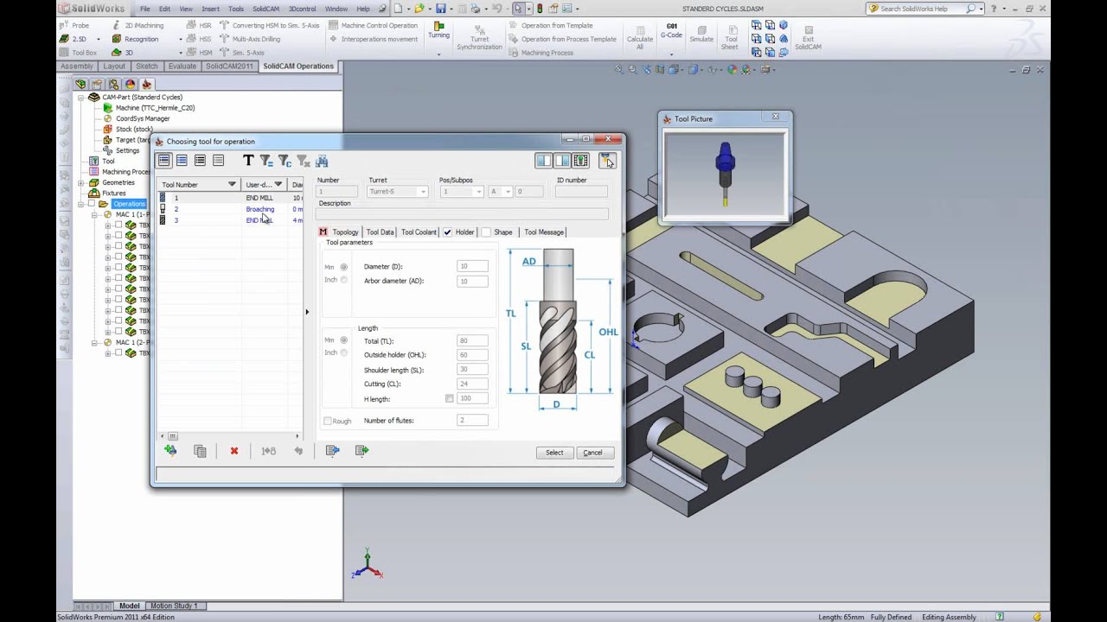Click the left panel layout icon
Screen dimensions: 1107x622
[543, 161]
